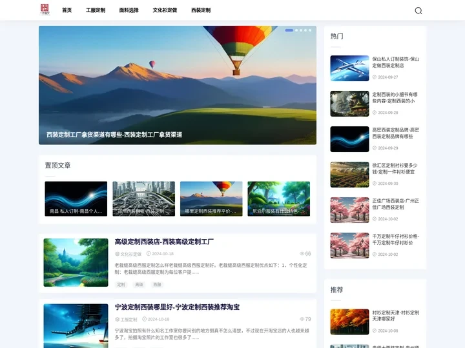Open pinned card 尼泊尔服装有什么特色
The image size is (465, 348).
pos(279,198)
